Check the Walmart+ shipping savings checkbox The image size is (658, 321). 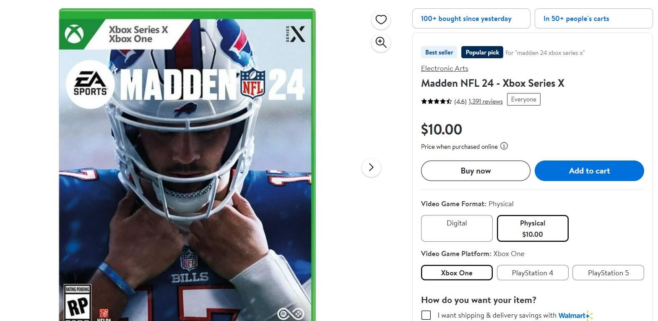click(x=426, y=315)
